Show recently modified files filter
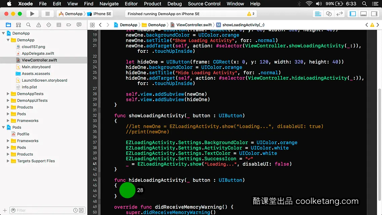This screenshot has height=215, width=382. pyautogui.click(x=76, y=210)
